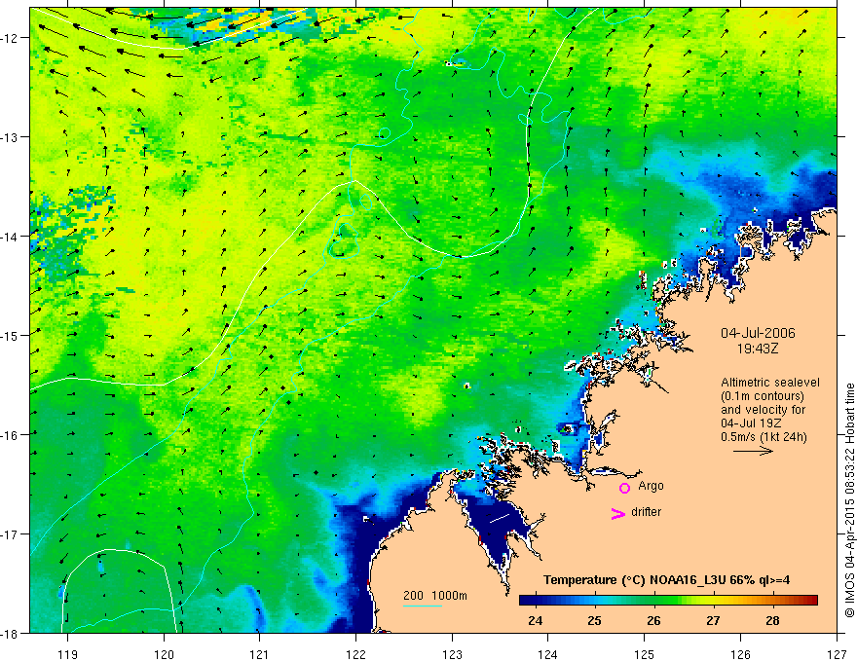This screenshot has height=662, width=857.
Task: Click the latitude axis label -16
Action: 11,435
